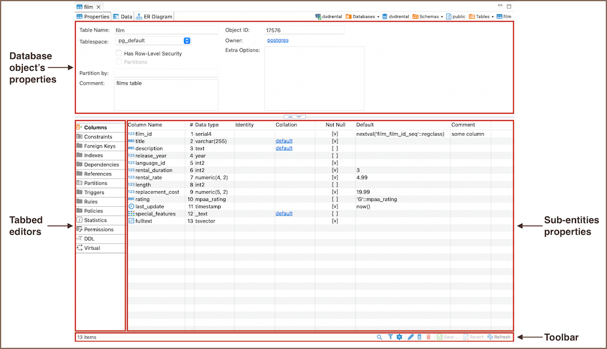Image resolution: width=607 pixels, height=349 pixels.
Task: Click the dvdrental connection icon in breadcrumb
Action: tap(318, 17)
